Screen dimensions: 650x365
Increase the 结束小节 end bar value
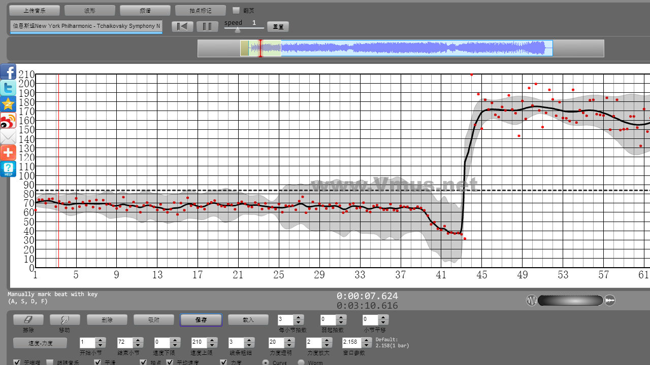coord(138,340)
